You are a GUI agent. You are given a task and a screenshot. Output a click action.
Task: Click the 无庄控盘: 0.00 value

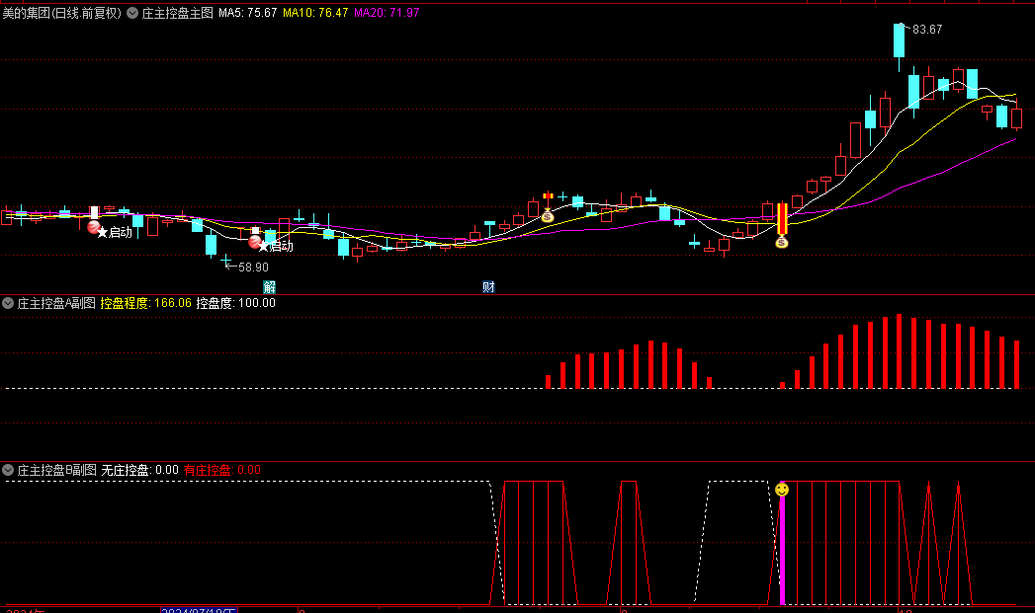(x=140, y=470)
